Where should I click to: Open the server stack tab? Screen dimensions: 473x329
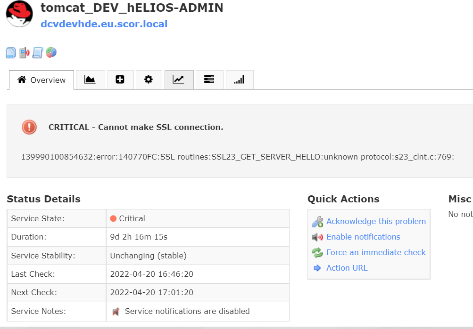(209, 80)
